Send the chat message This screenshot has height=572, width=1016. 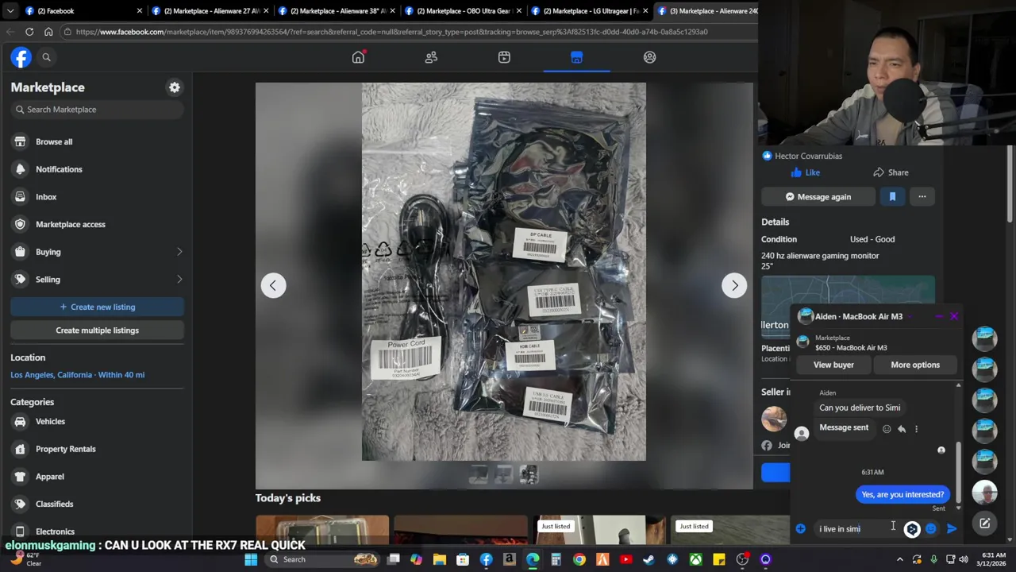click(x=952, y=529)
